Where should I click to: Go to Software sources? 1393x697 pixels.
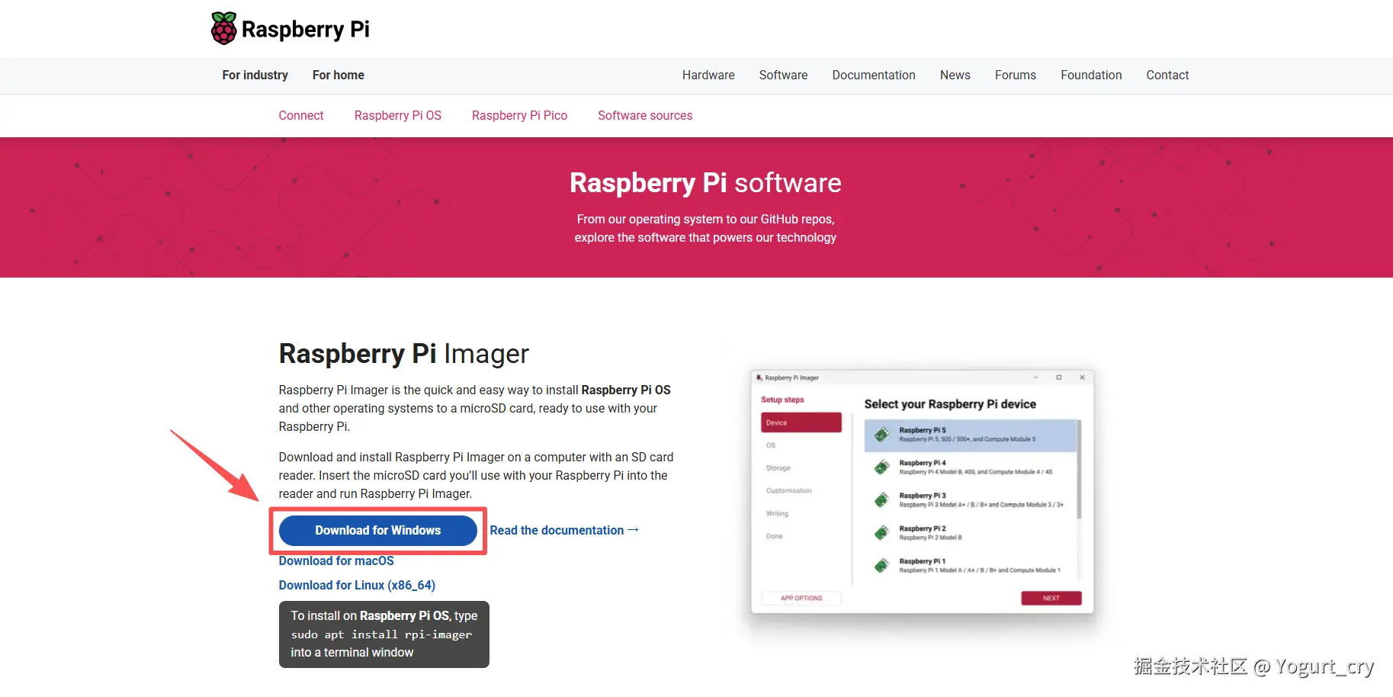coord(645,115)
